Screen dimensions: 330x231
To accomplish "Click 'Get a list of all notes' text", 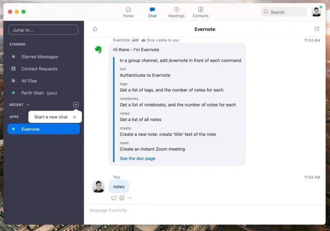I will [x=141, y=120].
